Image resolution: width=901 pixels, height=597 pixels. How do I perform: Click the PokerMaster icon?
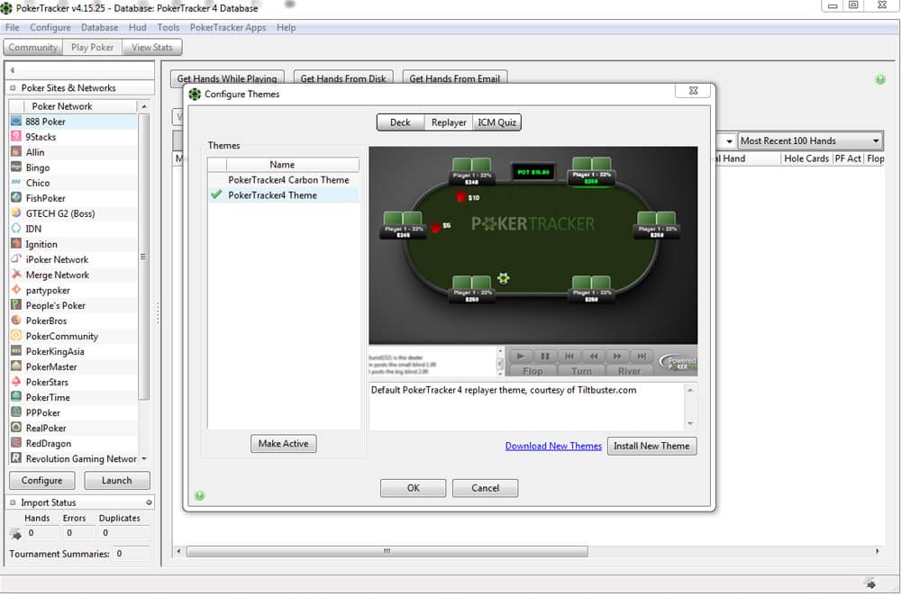(16, 366)
